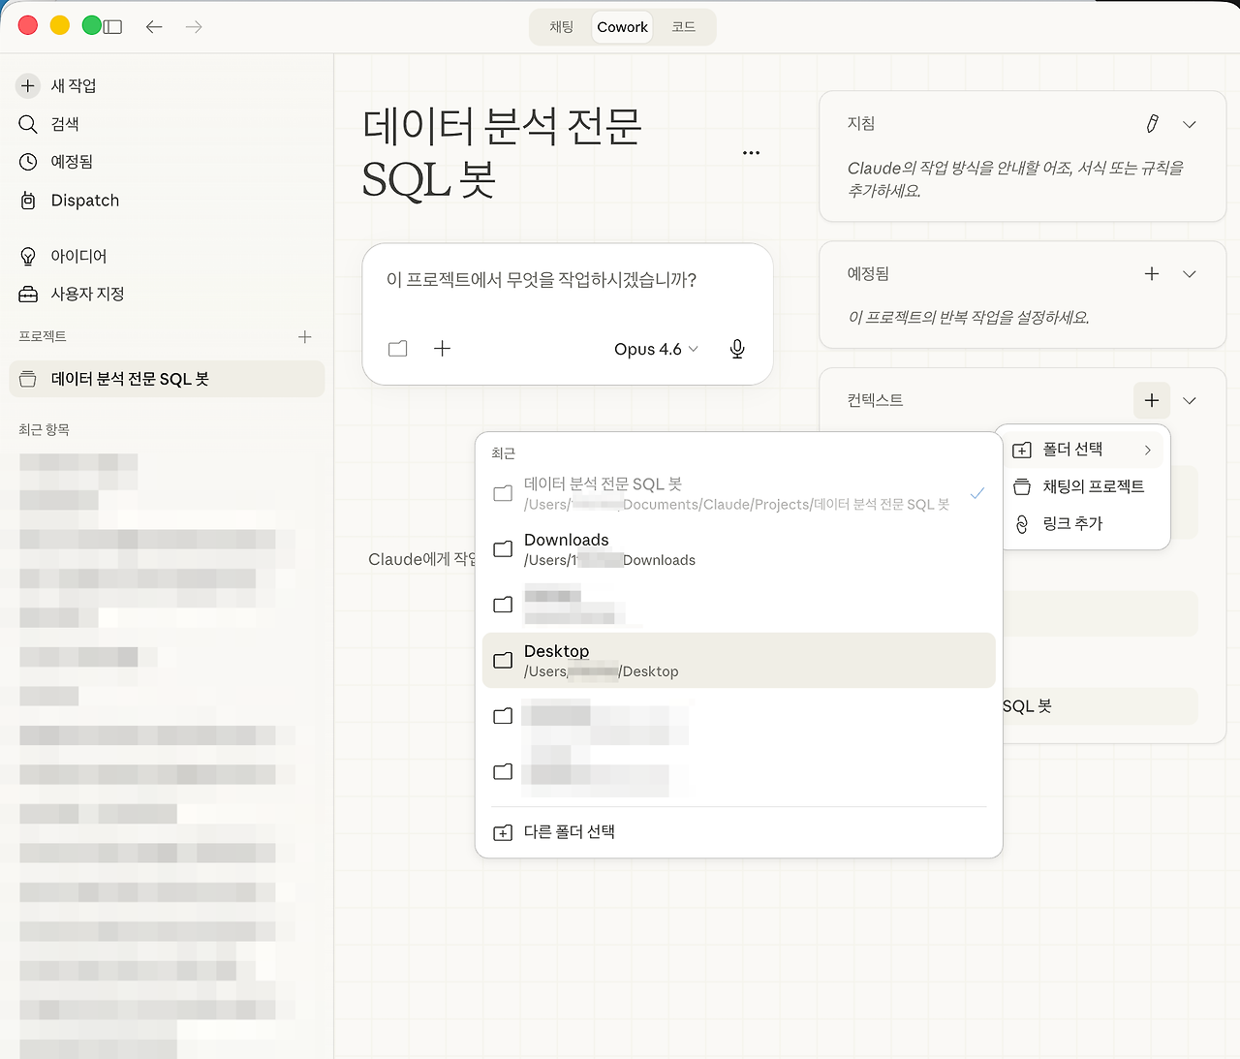
Task: Click the link icon beside 링크 추가
Action: [1022, 524]
